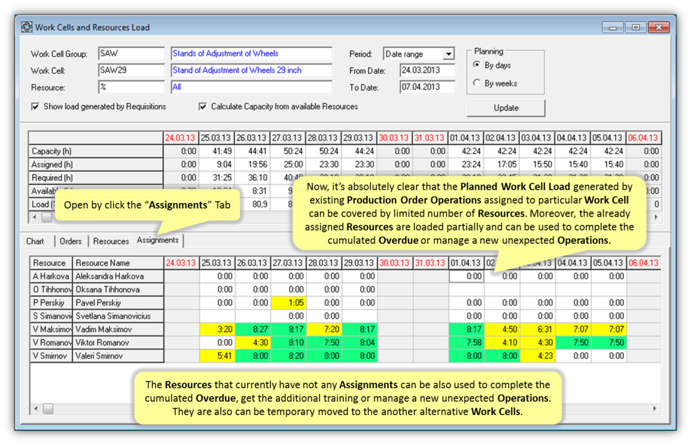This screenshot has width=691, height=445.
Task: Select the By days planning option
Action: tap(476, 64)
